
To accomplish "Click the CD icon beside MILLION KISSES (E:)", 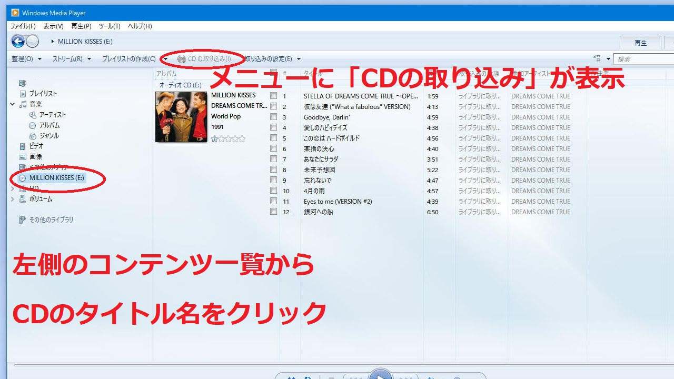I will pos(23,178).
